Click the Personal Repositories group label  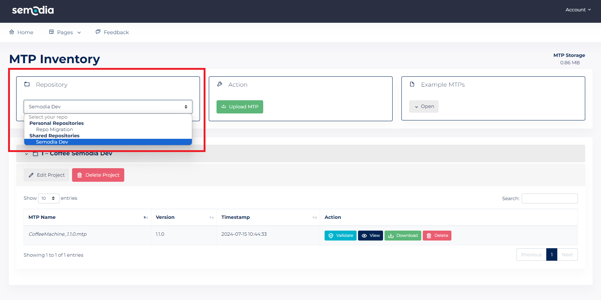[57, 123]
